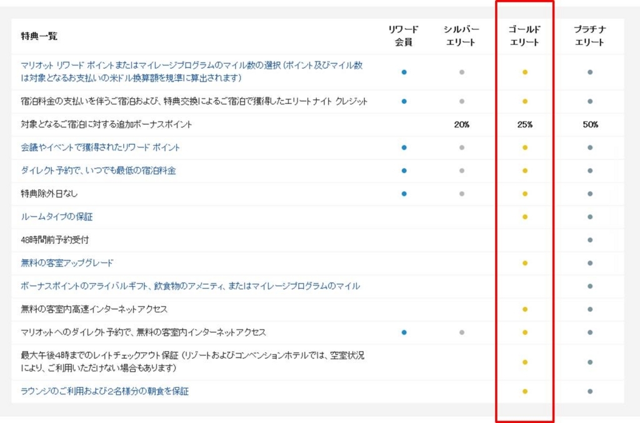Viewport: 640px width, 423px height.
Task: Click the grey シルバーエリート dot in ダイレクト予約で最低の宿泊料金 row
Action: pyautogui.click(x=462, y=171)
